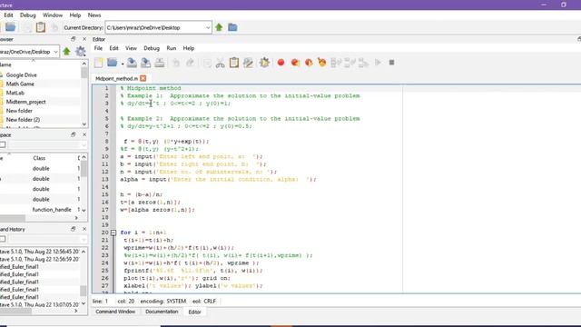Undo the last edit in editor toolbar
The width and height of the screenshot is (581, 327).
click(x=176, y=63)
